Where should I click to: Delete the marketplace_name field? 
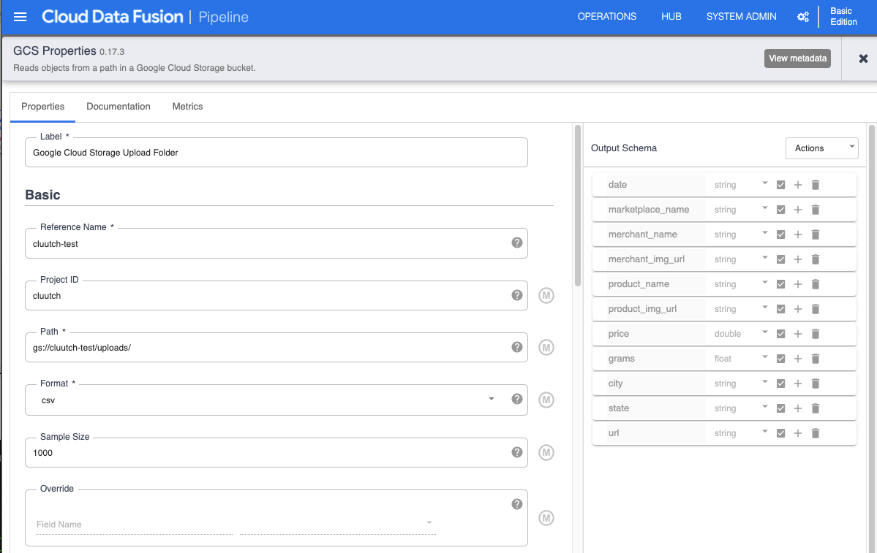click(x=816, y=210)
